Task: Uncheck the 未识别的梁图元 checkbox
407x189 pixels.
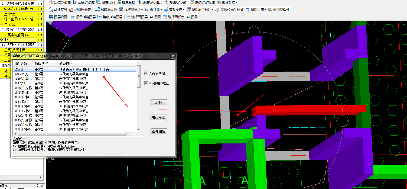Action: tap(146, 83)
